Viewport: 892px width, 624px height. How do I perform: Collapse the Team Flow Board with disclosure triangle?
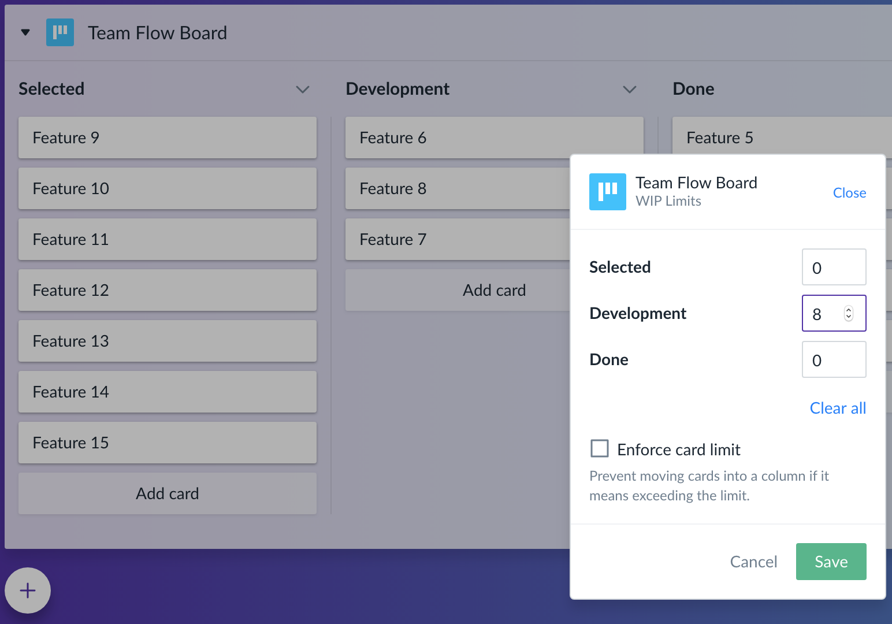point(25,32)
